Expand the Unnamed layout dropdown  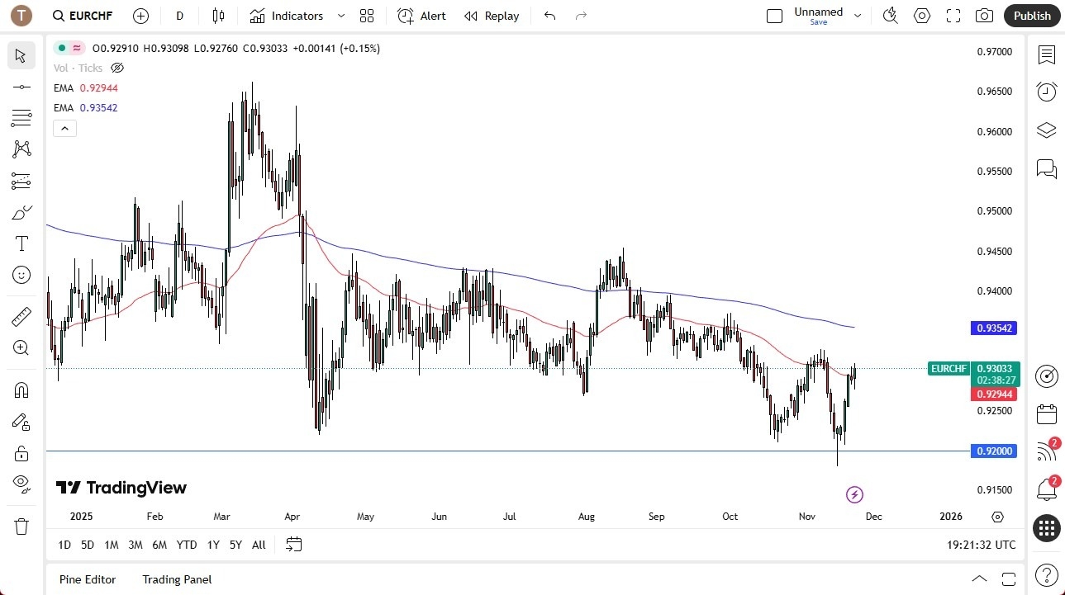tap(857, 14)
